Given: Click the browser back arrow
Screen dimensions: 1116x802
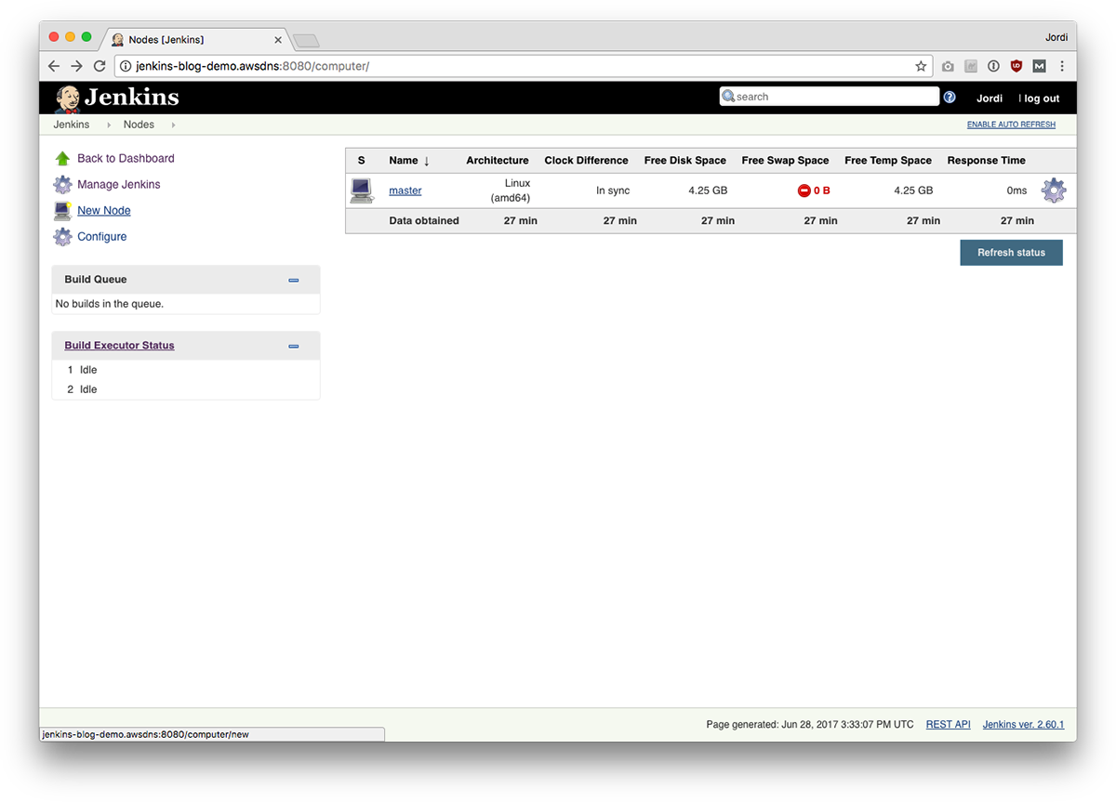Looking at the screenshot, I should [54, 66].
